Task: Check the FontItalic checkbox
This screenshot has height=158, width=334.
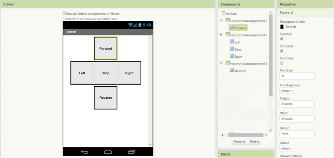Action: 281,63
